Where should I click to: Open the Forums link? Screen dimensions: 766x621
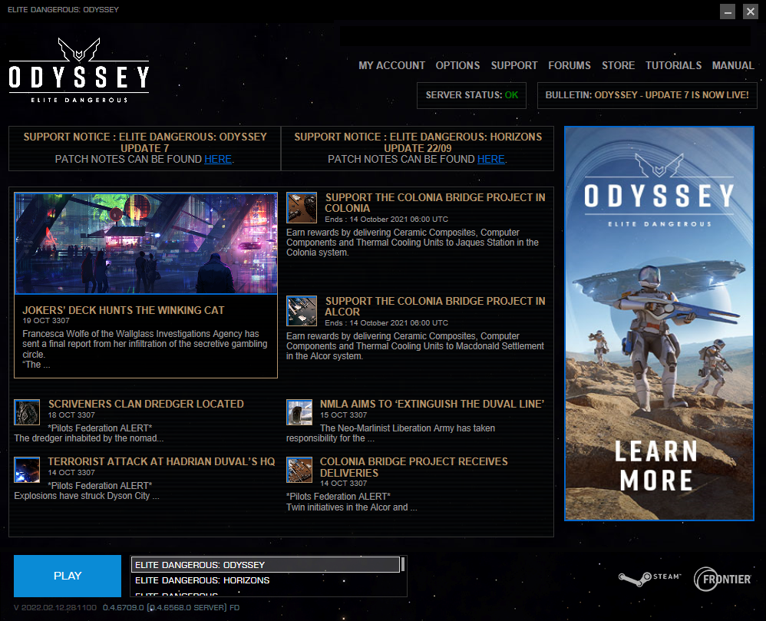point(569,65)
